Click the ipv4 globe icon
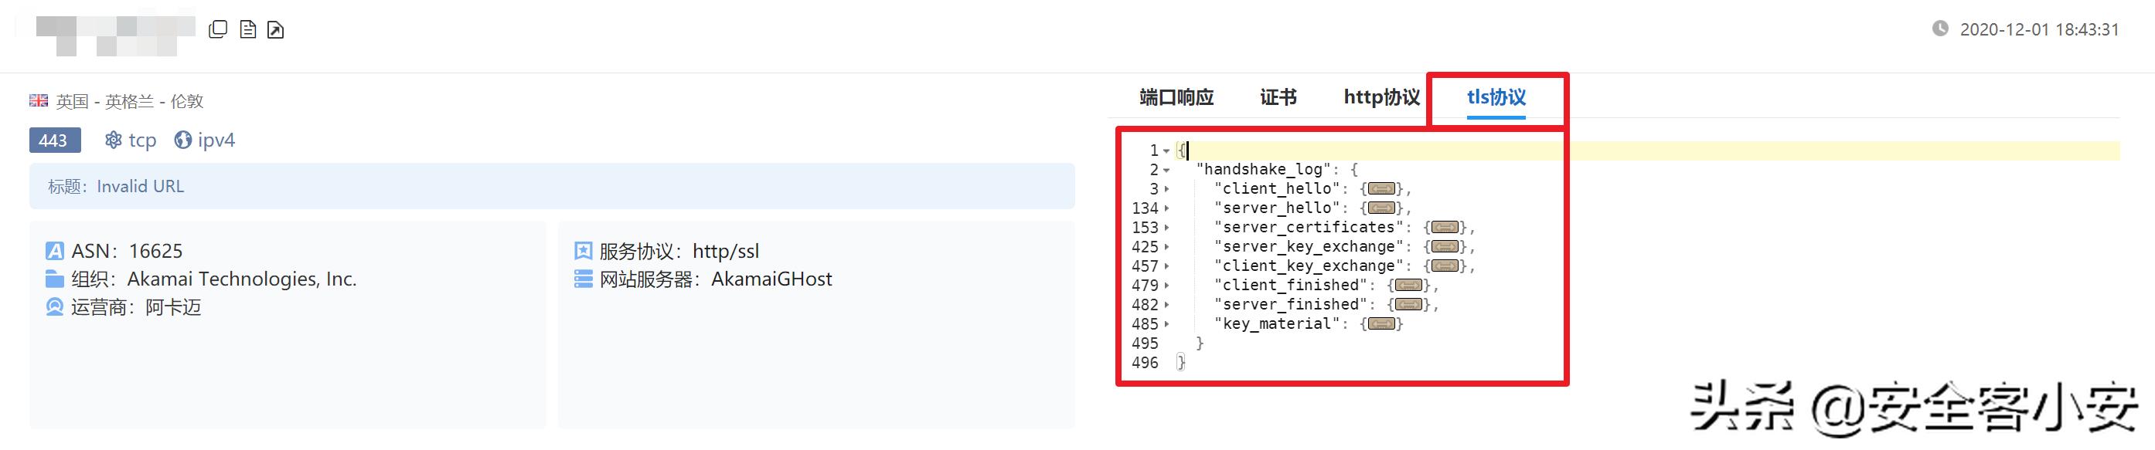 182,140
